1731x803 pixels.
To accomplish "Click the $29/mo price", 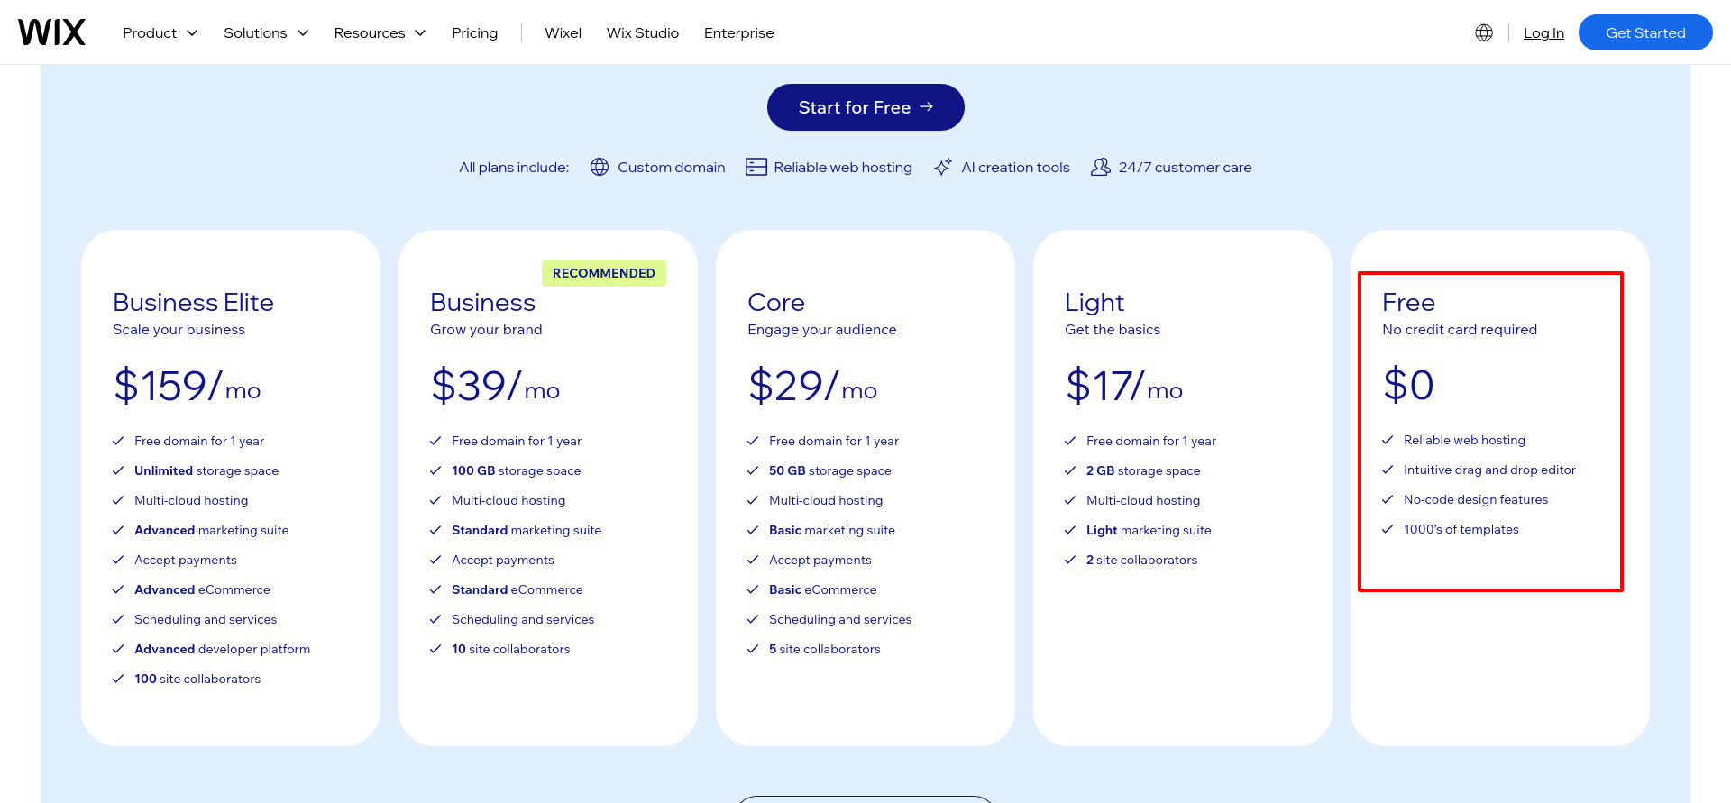I will click(812, 386).
